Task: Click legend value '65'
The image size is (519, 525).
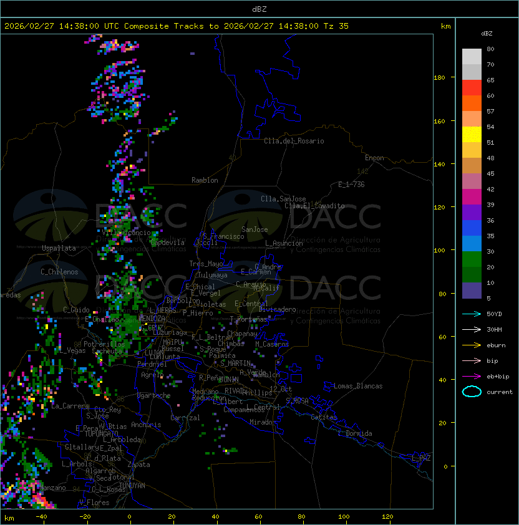Action: coord(490,80)
